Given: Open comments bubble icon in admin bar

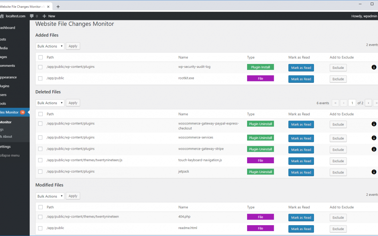Looking at the screenshot, I should pos(31,16).
